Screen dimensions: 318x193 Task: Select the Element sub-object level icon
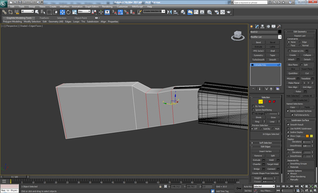click(274, 101)
